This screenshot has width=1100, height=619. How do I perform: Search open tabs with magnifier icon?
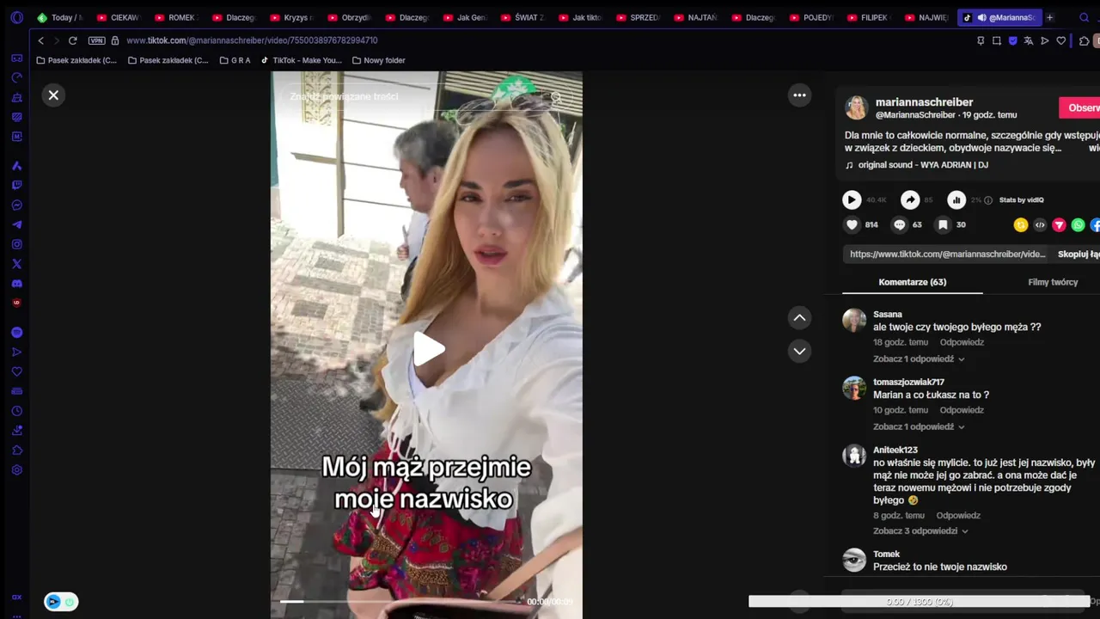1084,17
